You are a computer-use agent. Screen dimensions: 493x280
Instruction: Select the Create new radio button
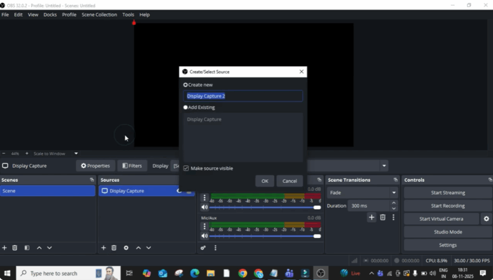(185, 84)
